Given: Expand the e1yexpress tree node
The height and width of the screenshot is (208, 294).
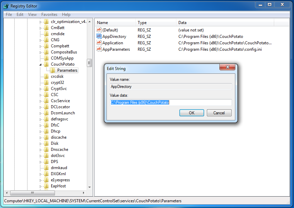Looking at the screenshot, I should [40, 180].
